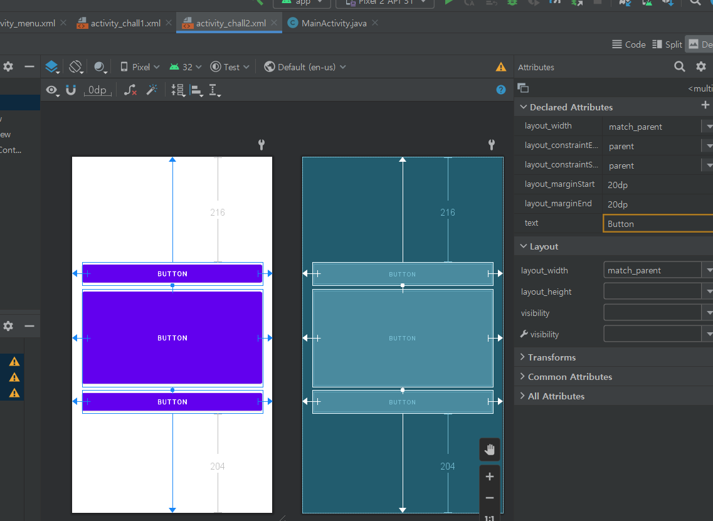Open the tools visibility dropdown with wrench
The height and width of the screenshot is (521, 713).
(709, 334)
